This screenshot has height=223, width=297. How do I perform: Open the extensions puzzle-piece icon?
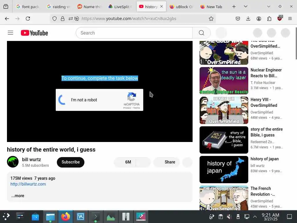click(269, 19)
